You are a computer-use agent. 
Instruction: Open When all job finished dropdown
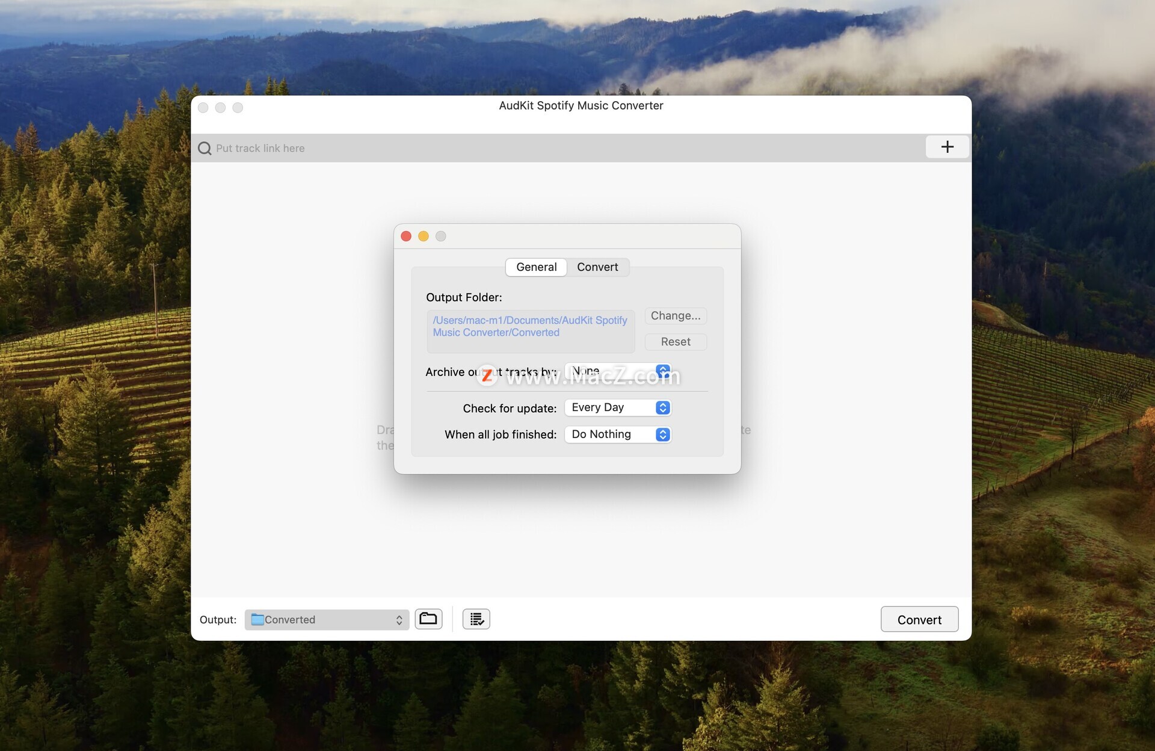[x=618, y=434]
